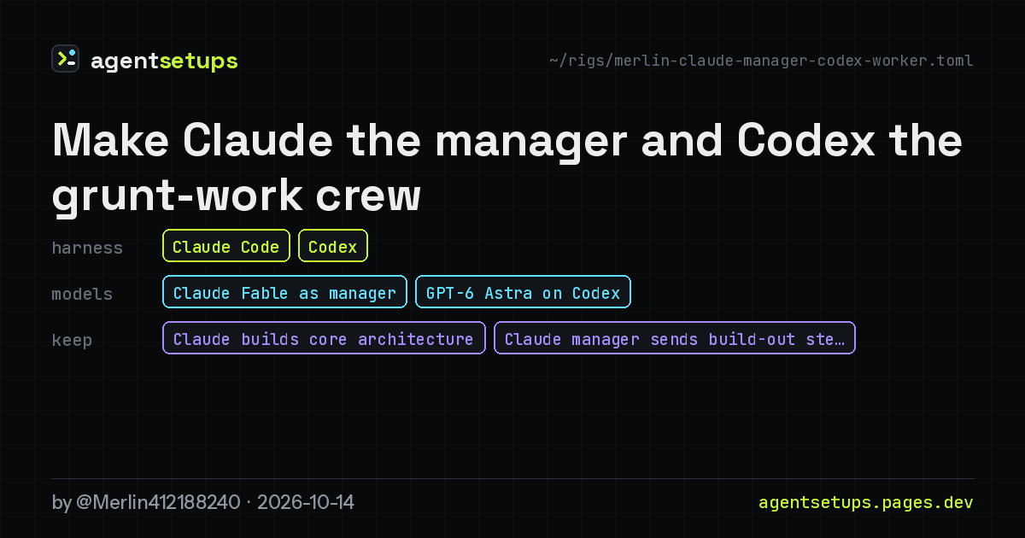This screenshot has height=538, width=1025.
Task: Select the Claude Fable as manager tag
Action: (x=284, y=292)
